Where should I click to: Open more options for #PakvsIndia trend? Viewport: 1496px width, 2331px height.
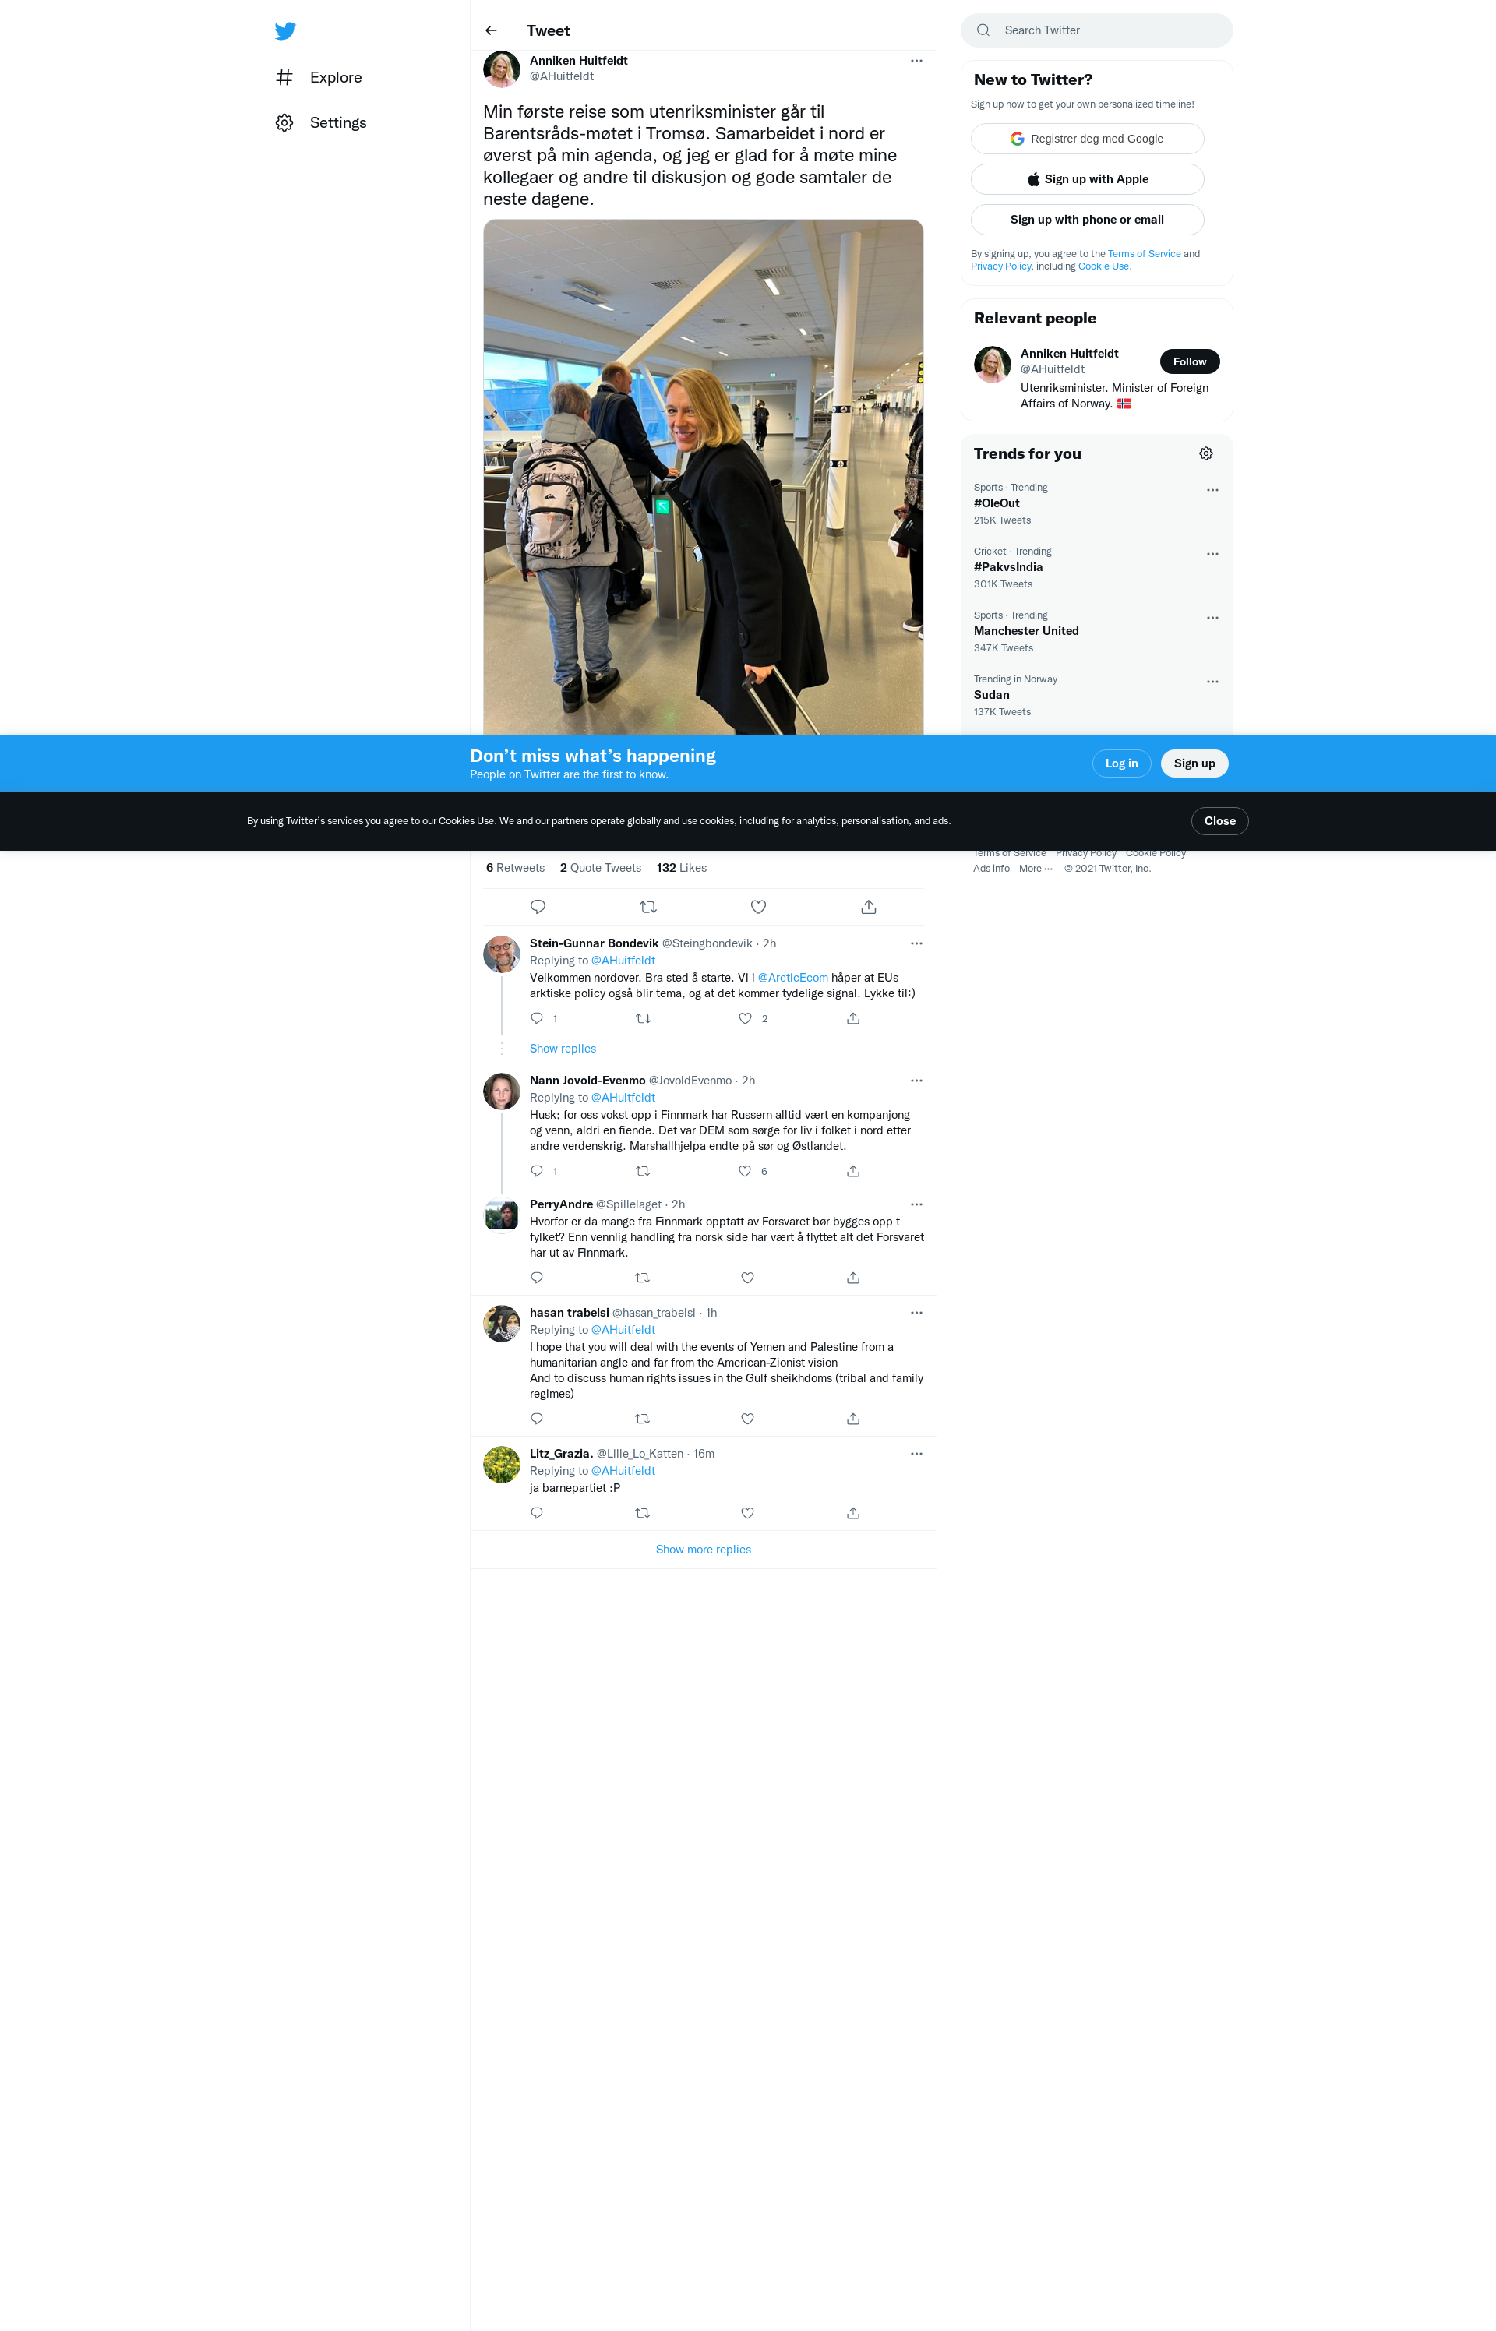[1212, 555]
